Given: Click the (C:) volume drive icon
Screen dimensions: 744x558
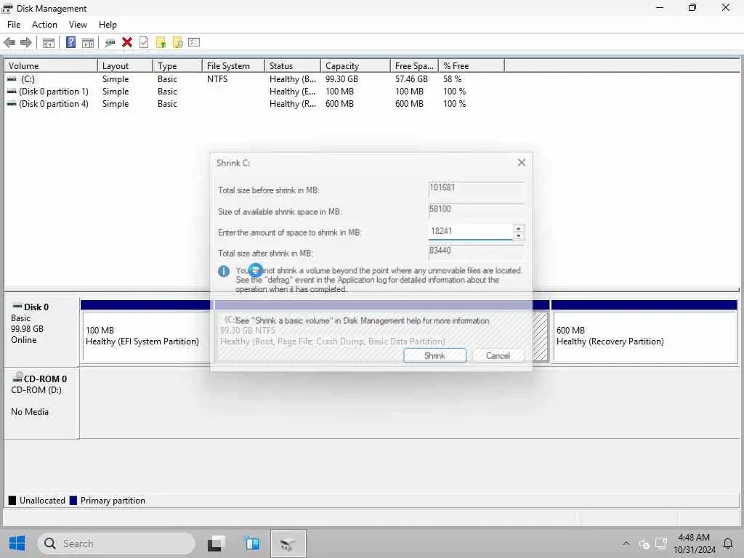Looking at the screenshot, I should (12, 79).
